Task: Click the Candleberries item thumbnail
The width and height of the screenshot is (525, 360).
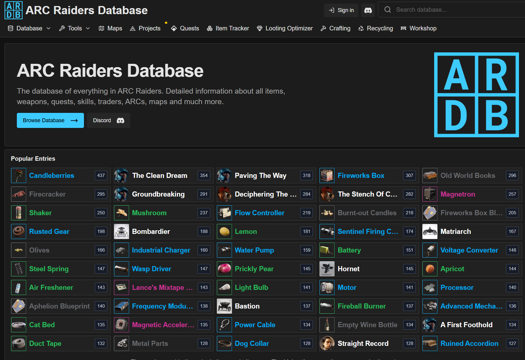Action: (x=19, y=175)
